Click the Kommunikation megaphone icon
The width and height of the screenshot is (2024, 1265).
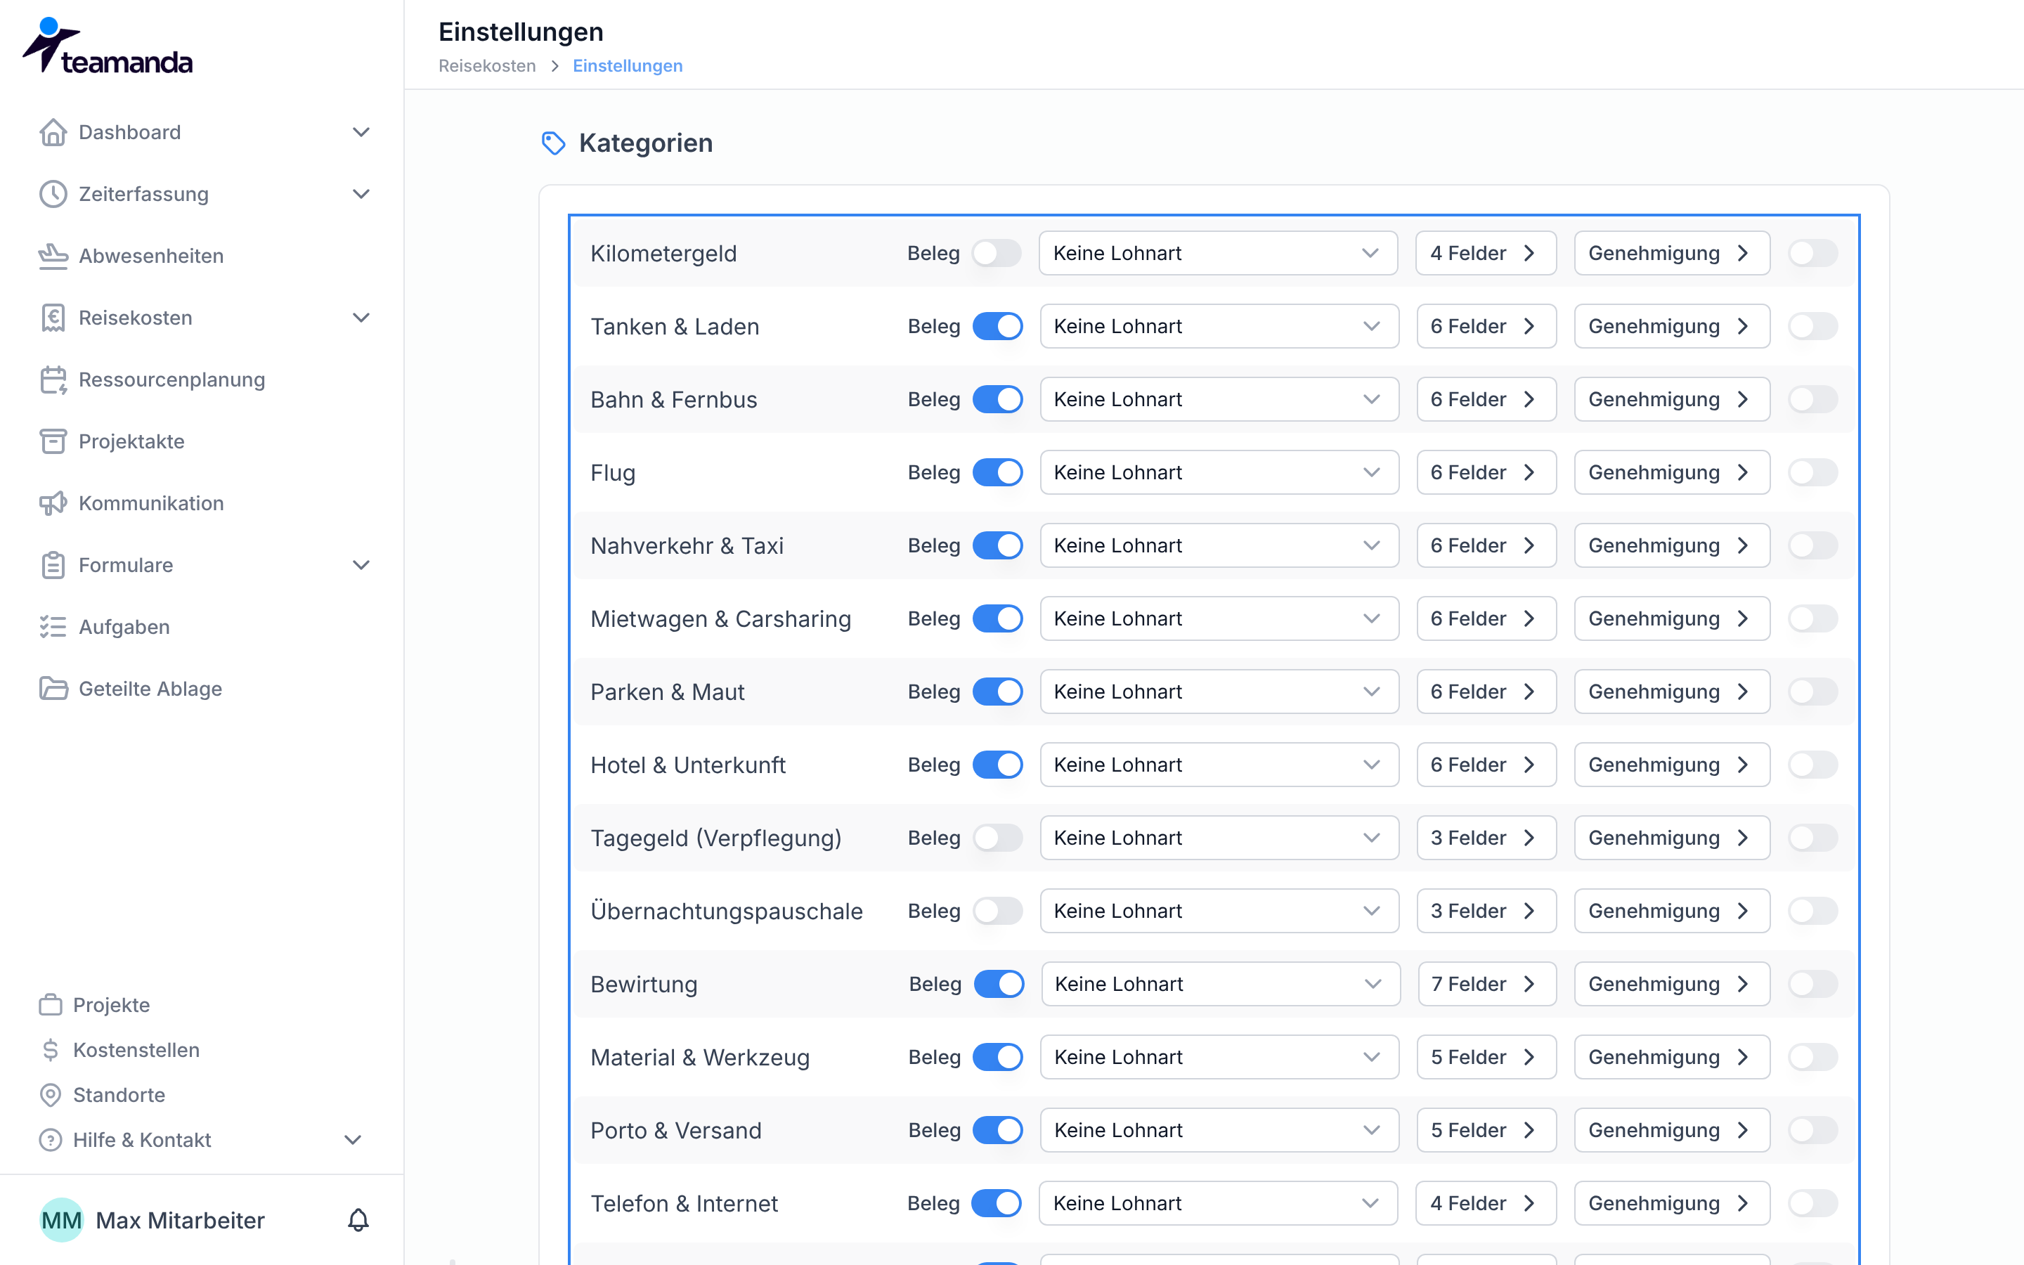53,504
